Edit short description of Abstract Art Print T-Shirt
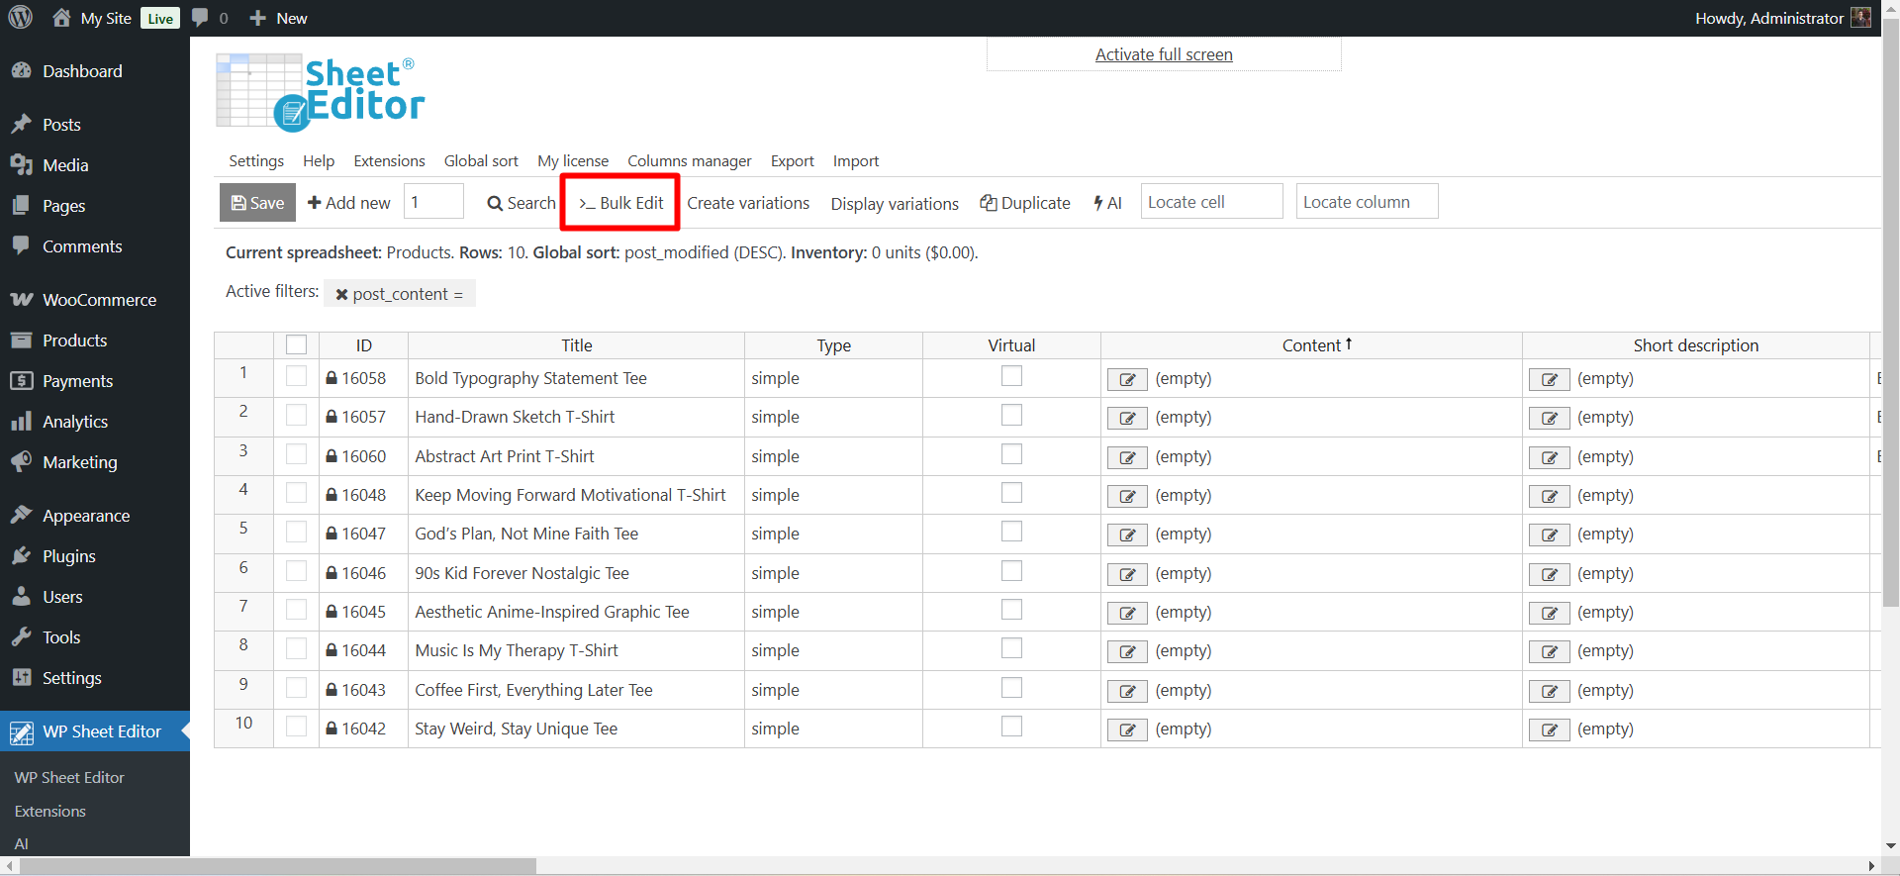This screenshot has width=1900, height=876. (1550, 457)
